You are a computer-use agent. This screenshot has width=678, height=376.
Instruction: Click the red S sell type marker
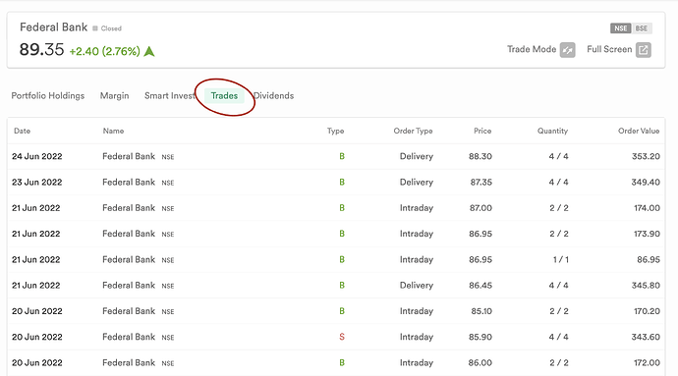pyautogui.click(x=342, y=337)
